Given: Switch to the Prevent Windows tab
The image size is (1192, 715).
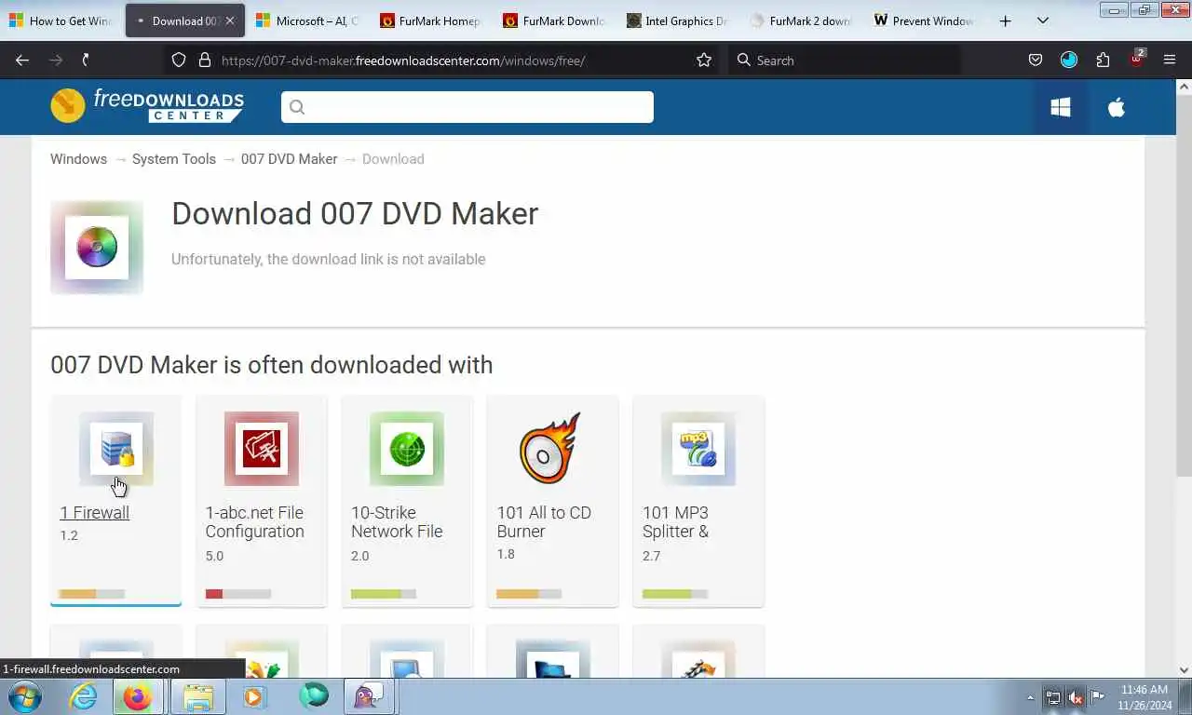Looking at the screenshot, I should pos(923,20).
